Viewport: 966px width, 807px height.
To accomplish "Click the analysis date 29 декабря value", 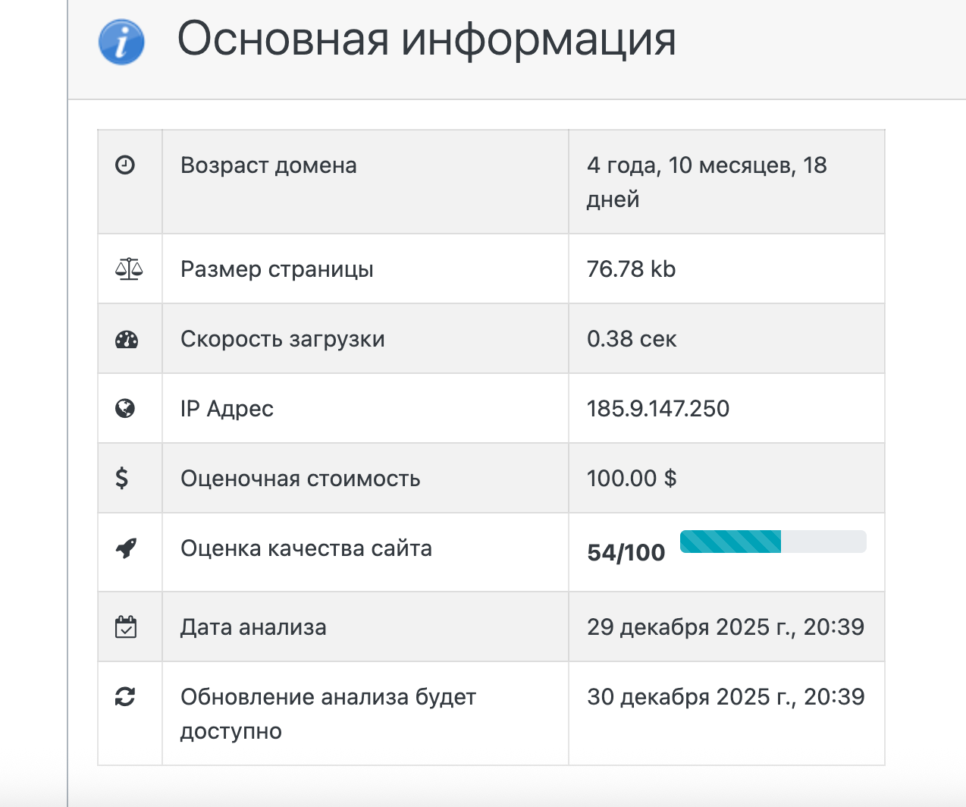I will [725, 627].
